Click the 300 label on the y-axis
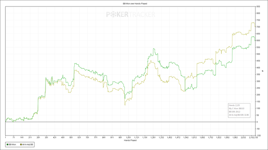 point(258,81)
